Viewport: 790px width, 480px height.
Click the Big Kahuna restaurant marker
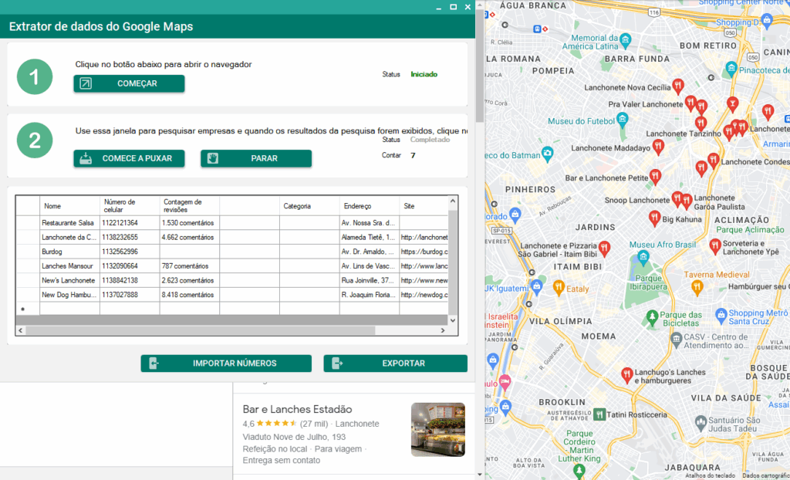click(x=654, y=218)
